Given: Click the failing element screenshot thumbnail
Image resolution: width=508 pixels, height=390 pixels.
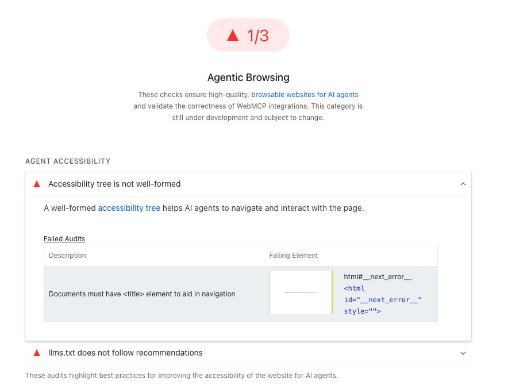Looking at the screenshot, I should [301, 292].
